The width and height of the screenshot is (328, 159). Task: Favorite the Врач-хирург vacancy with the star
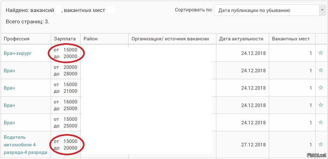click(320, 53)
